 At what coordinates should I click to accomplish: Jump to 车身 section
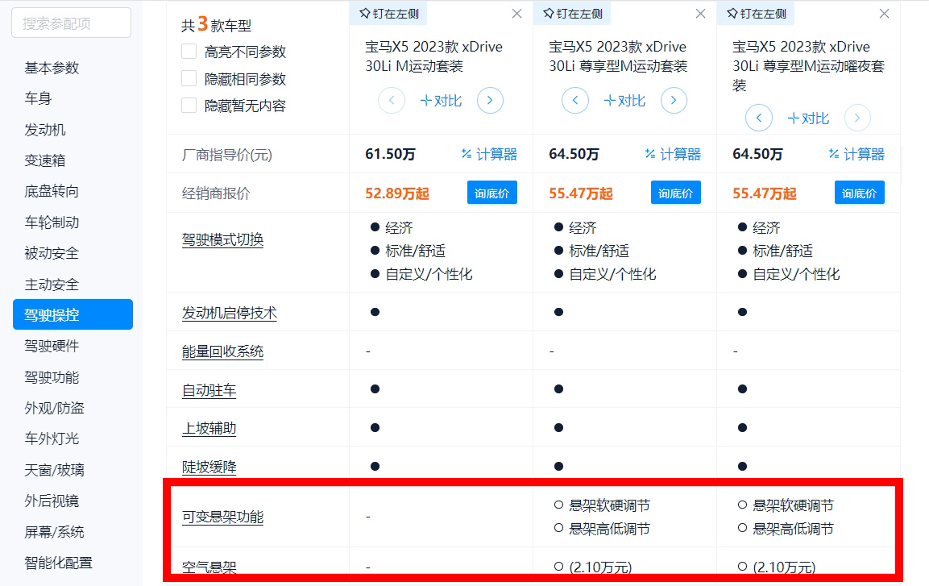click(39, 98)
